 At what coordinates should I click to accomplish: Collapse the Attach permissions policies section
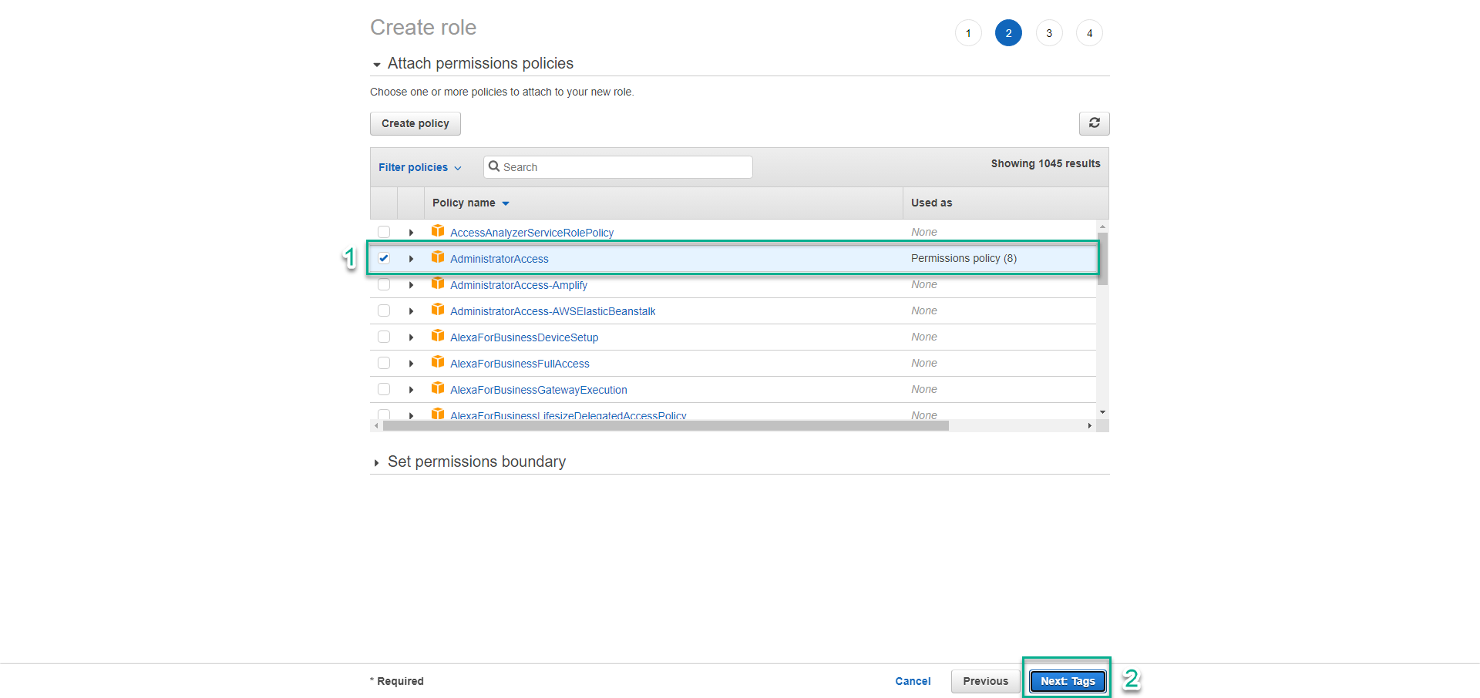377,65
